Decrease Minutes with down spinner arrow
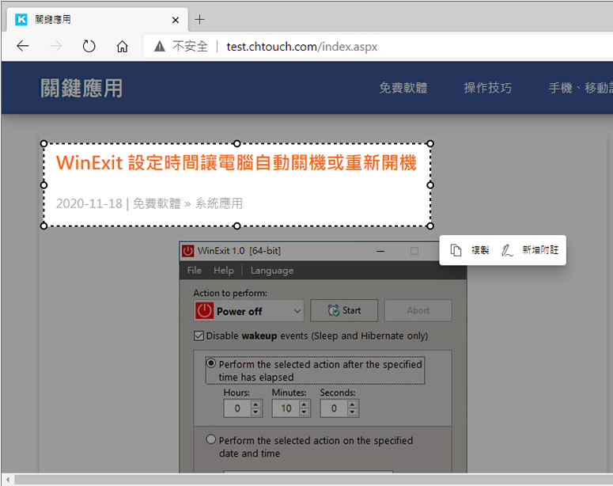The width and height of the screenshot is (613, 486). click(x=305, y=412)
